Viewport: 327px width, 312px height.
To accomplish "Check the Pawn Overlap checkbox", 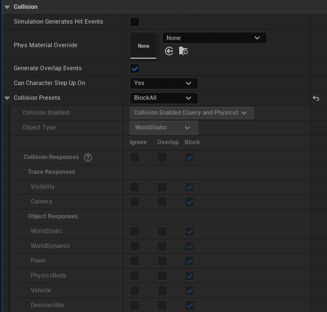I will 162,261.
